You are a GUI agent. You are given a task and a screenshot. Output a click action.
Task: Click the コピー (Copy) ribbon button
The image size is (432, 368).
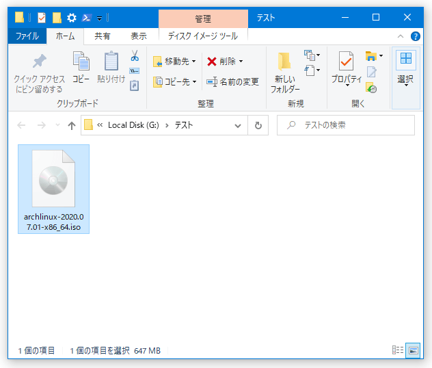tap(81, 67)
